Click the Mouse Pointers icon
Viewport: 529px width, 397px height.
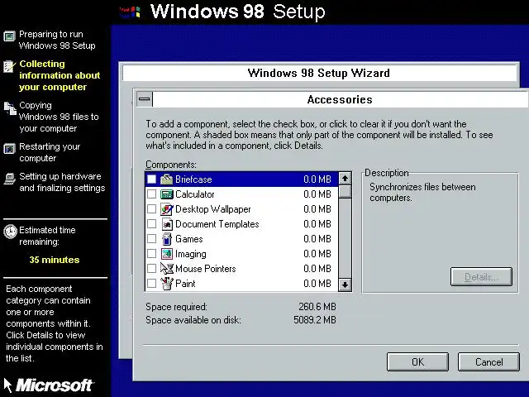click(x=167, y=268)
